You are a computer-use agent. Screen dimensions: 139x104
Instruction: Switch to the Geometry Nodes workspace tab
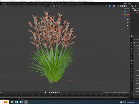click(70, 4)
